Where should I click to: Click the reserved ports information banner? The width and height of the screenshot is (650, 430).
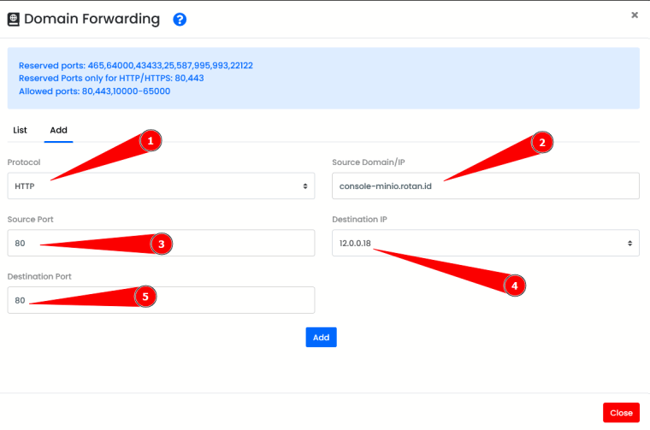pos(323,79)
